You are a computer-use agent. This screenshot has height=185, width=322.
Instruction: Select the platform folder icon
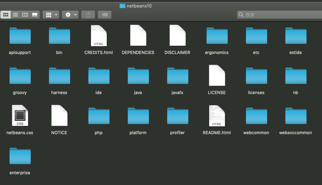click(x=138, y=116)
